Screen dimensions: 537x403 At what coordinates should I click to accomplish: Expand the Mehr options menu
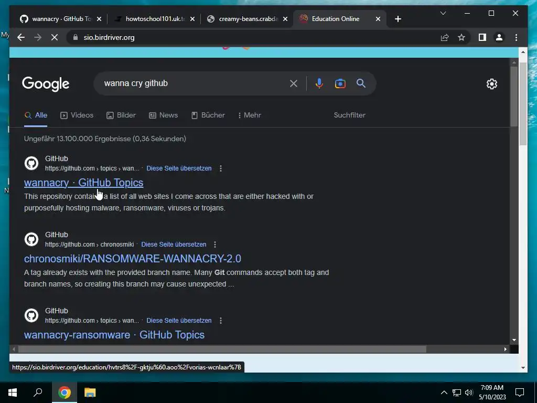point(249,115)
